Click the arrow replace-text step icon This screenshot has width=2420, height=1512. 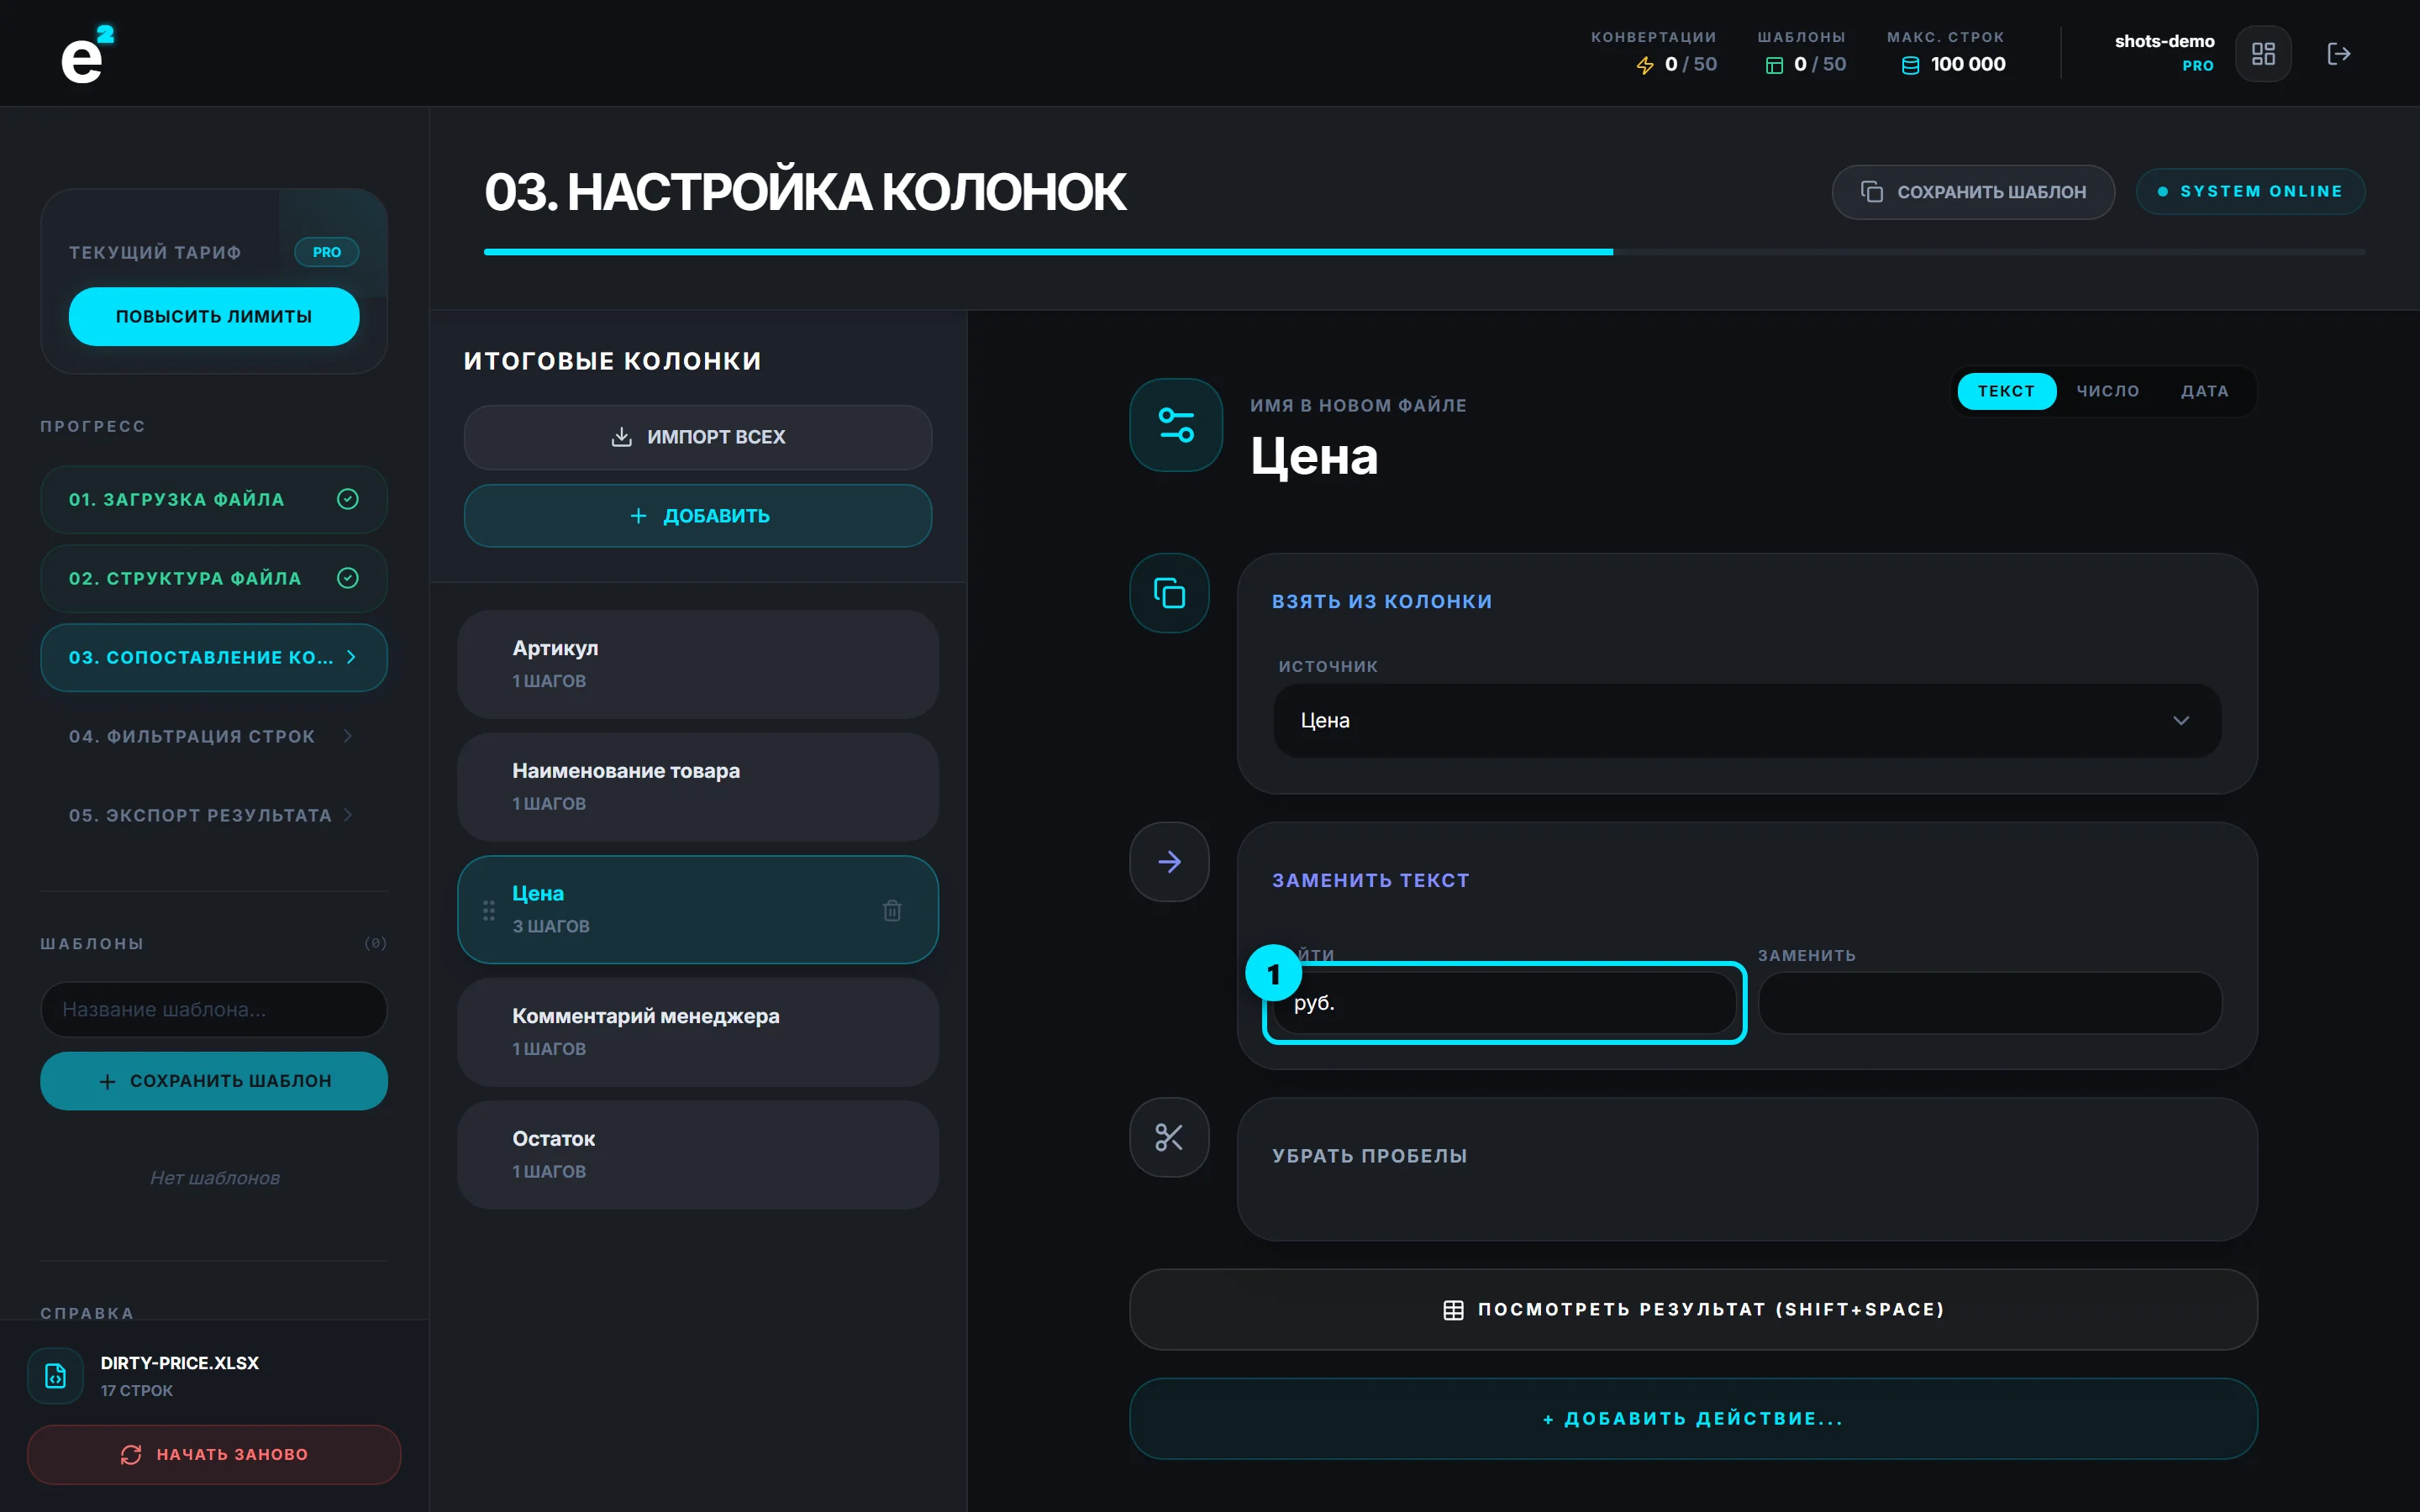point(1169,862)
